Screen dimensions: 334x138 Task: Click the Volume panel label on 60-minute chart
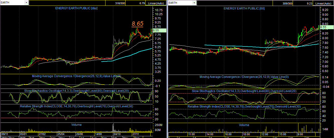click(x=244, y=125)
